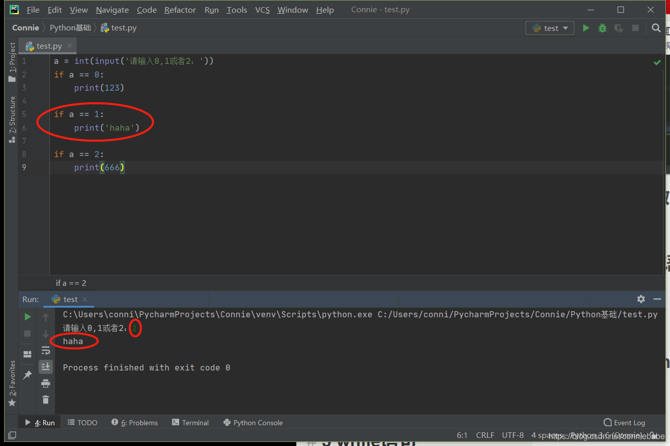Image resolution: width=670 pixels, height=446 pixels.
Task: Open the Favorites tool window
Action: (x=12, y=383)
